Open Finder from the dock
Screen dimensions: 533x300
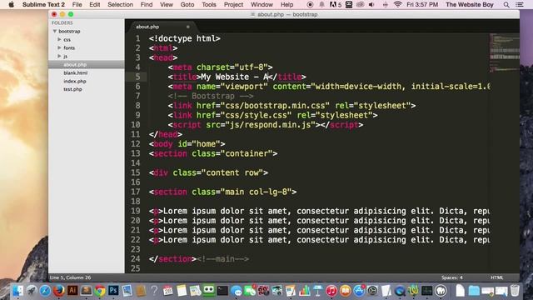point(17,291)
